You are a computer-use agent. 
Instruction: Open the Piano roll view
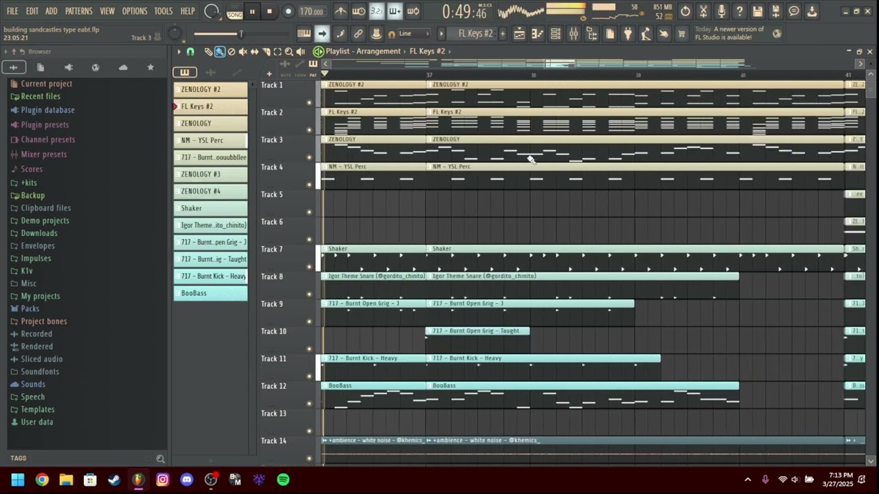pyautogui.click(x=538, y=34)
